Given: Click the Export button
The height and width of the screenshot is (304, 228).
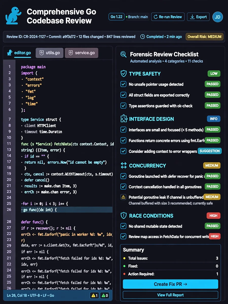Looking at the screenshot, I should click(198, 17).
